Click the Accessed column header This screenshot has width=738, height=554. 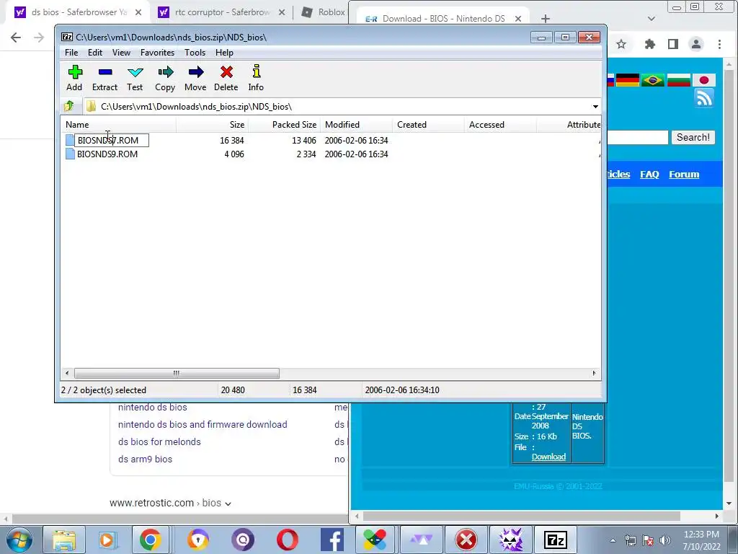coord(500,125)
